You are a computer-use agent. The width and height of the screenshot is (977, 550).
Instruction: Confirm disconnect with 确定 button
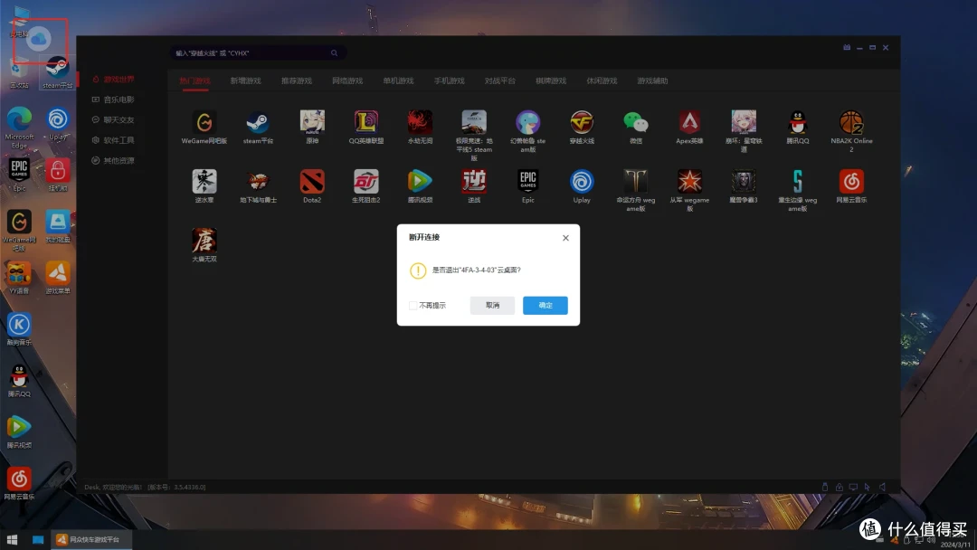545,305
